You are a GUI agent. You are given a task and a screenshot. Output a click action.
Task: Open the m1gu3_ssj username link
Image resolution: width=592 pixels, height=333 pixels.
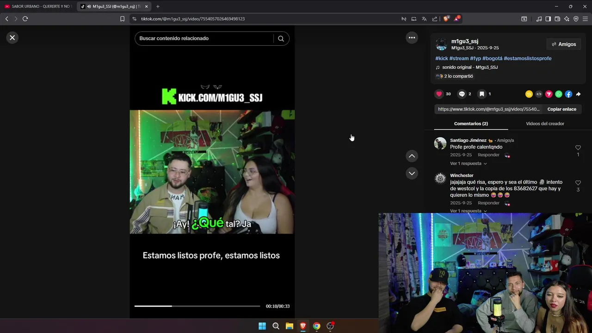pyautogui.click(x=465, y=41)
